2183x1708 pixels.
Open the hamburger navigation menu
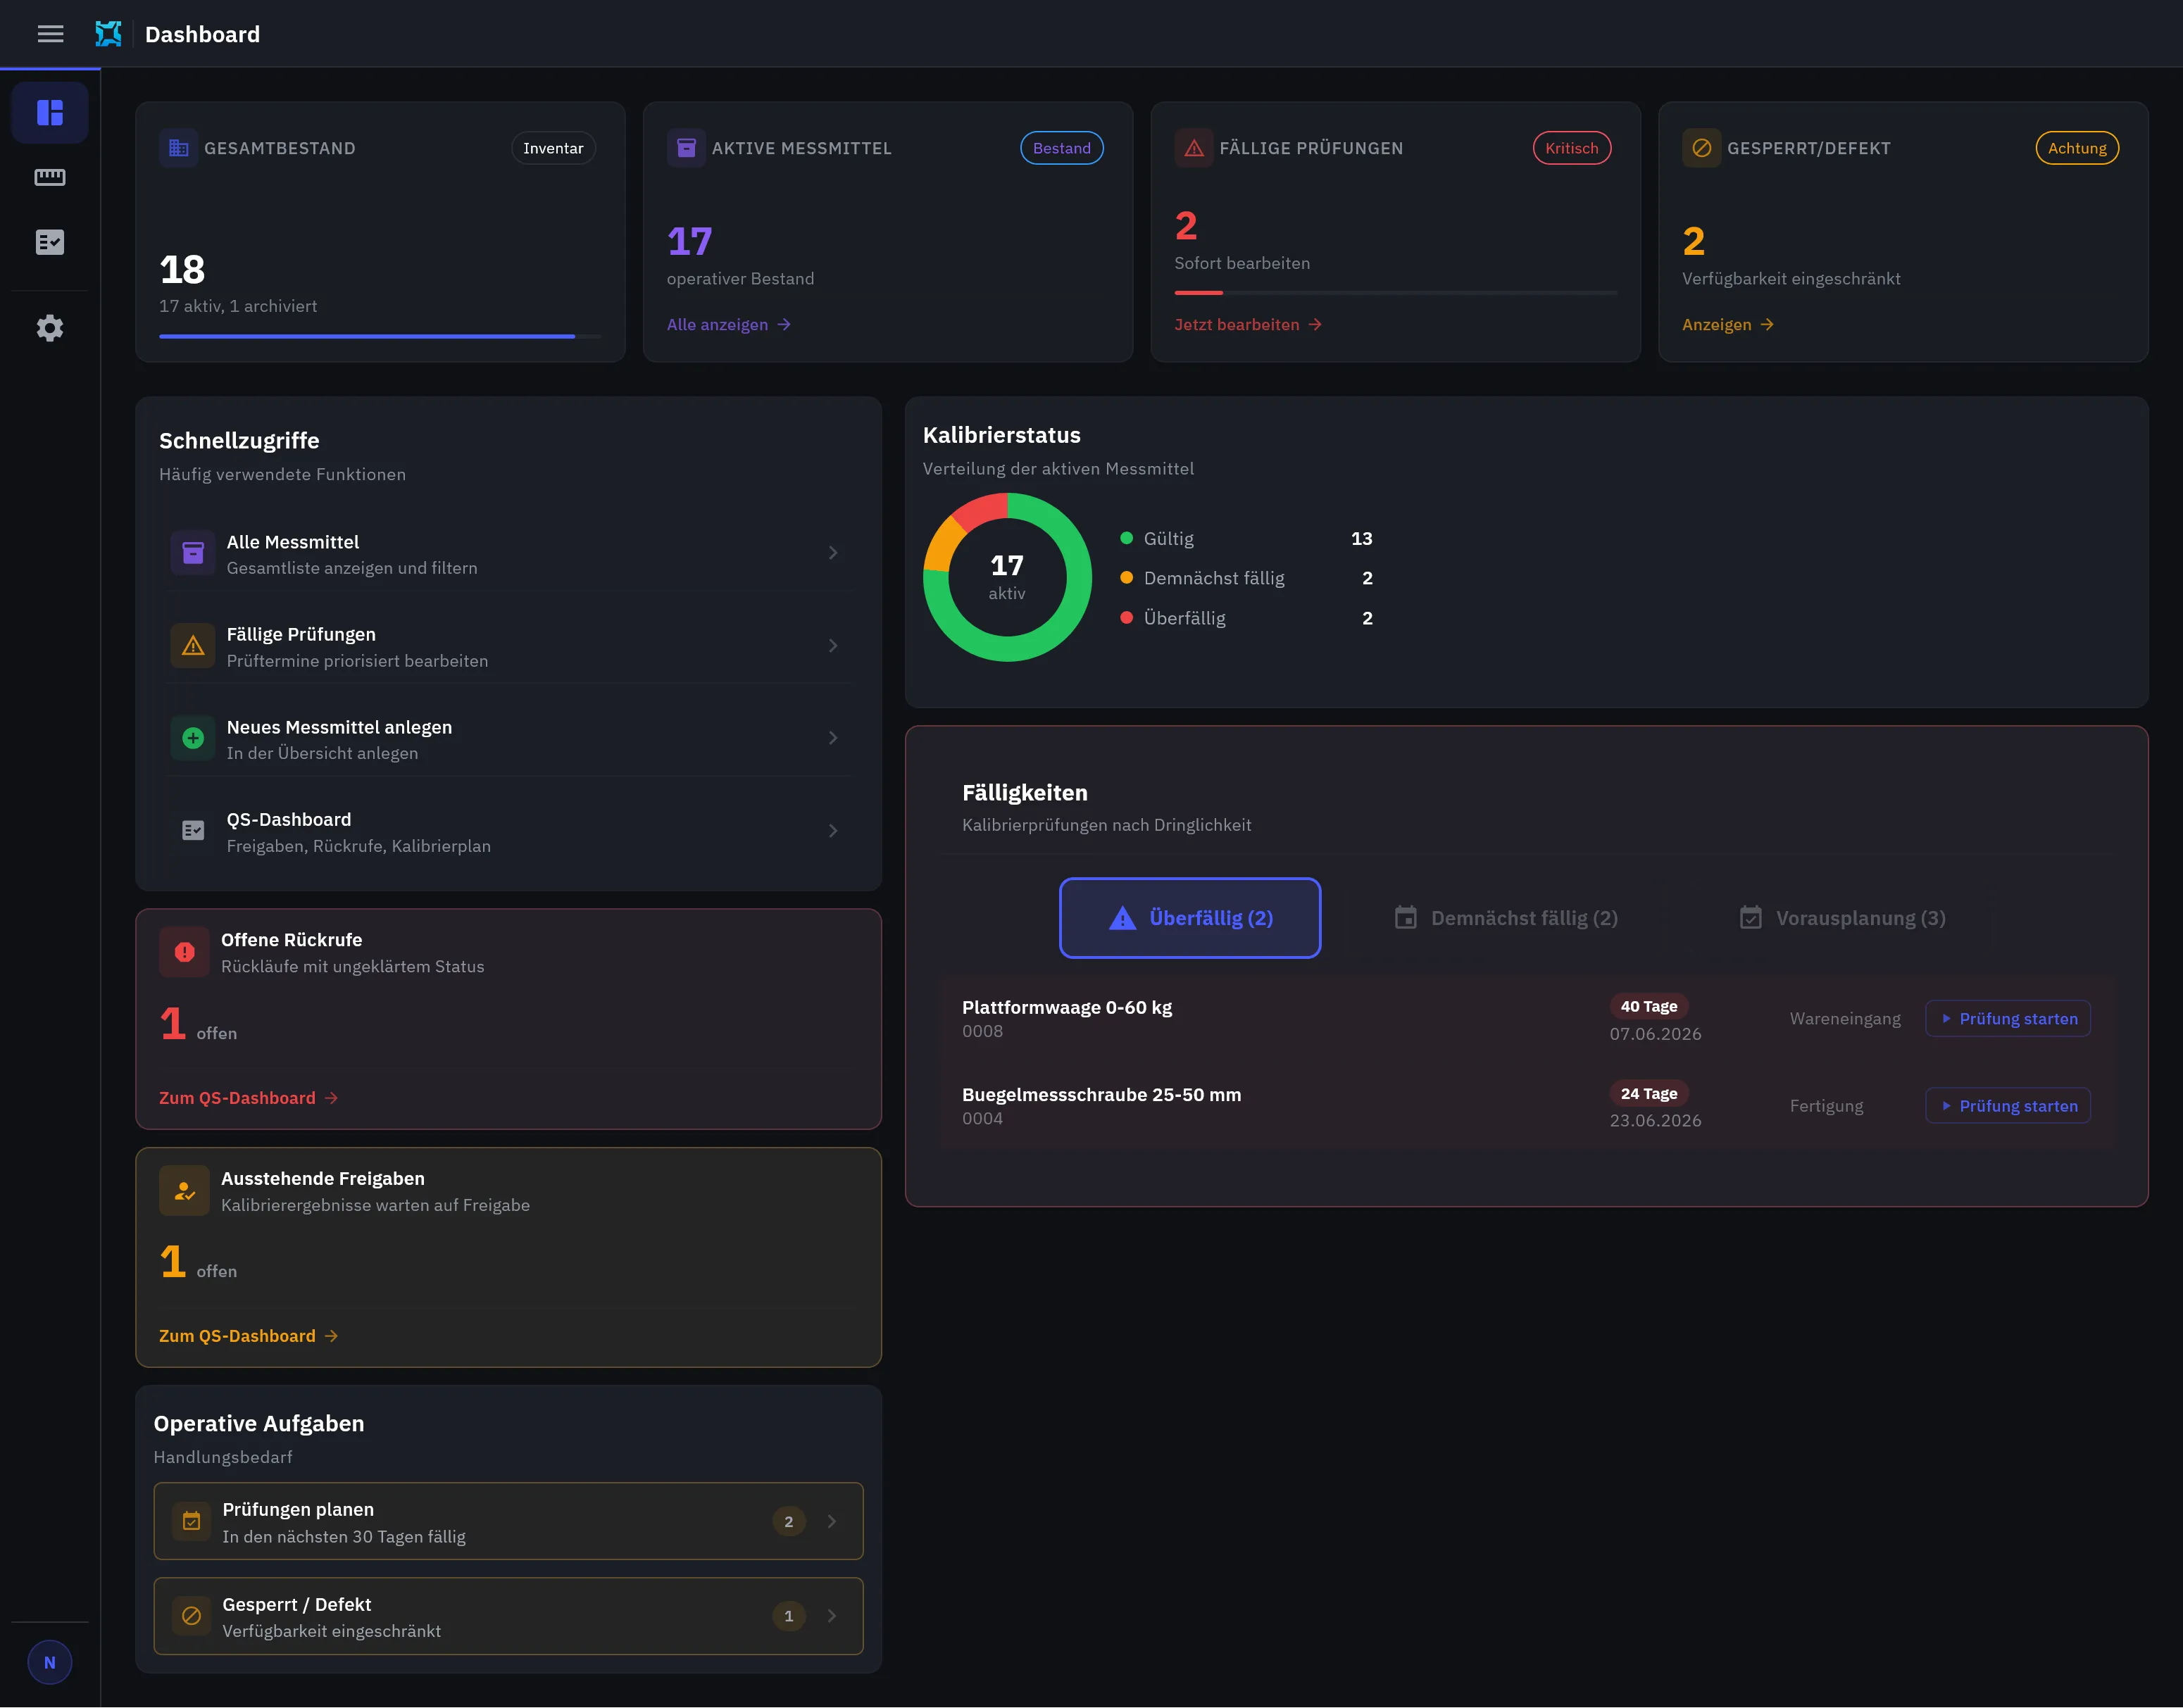pyautogui.click(x=50, y=34)
